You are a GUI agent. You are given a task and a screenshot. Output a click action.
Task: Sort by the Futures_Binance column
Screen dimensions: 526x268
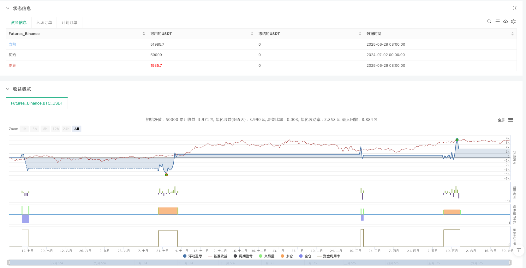144,34
